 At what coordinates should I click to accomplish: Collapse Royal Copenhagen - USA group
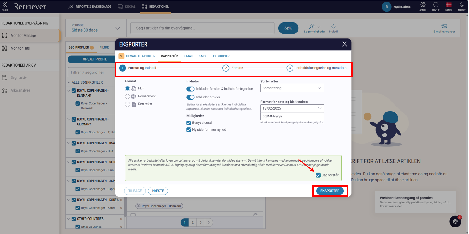69,143
